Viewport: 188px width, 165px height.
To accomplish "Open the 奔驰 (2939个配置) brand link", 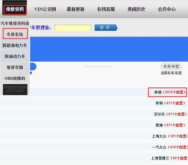I will [170, 92].
